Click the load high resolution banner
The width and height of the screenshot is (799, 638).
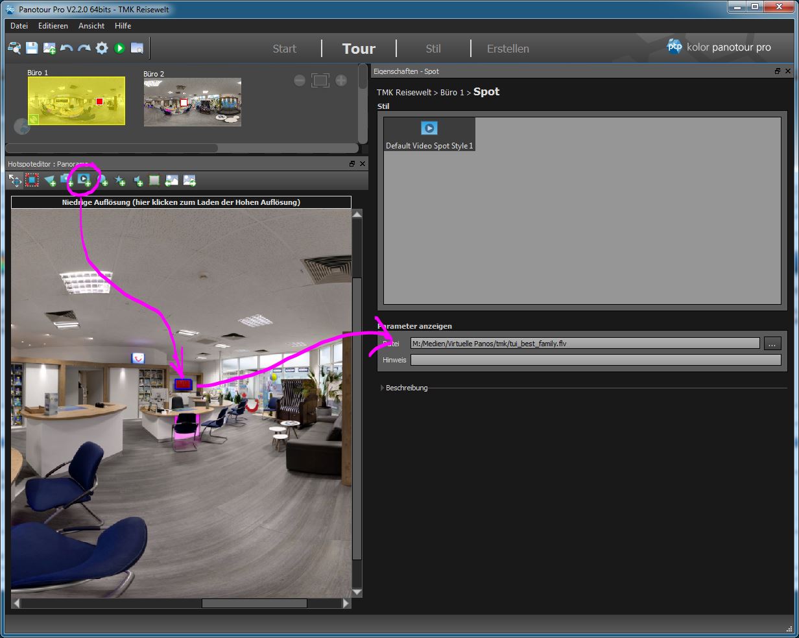coord(181,202)
